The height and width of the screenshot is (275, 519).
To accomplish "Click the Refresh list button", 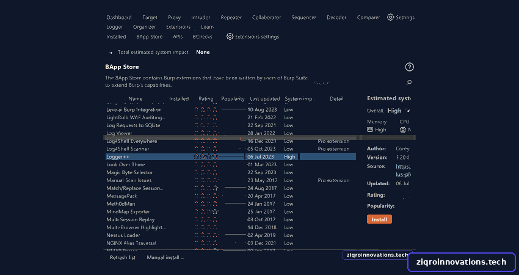I will [123, 257].
